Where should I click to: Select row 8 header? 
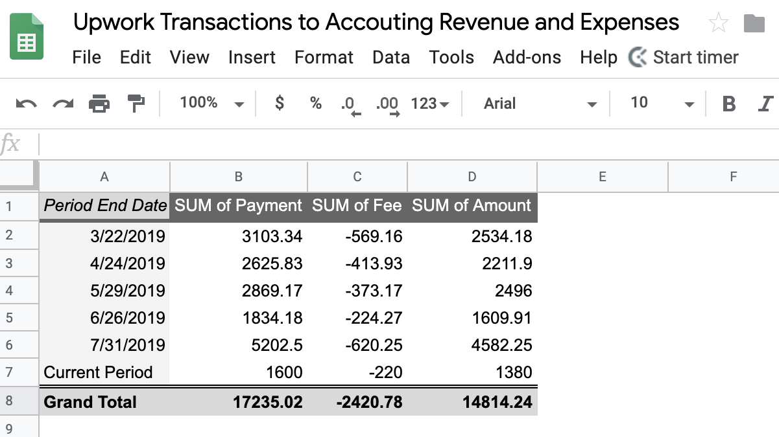tap(19, 401)
